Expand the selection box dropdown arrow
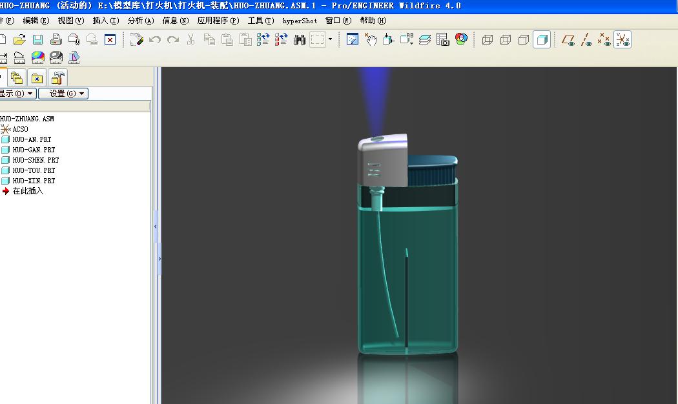This screenshot has width=678, height=404. (x=330, y=40)
